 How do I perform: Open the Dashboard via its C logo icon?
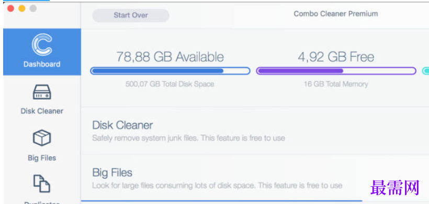(42, 44)
